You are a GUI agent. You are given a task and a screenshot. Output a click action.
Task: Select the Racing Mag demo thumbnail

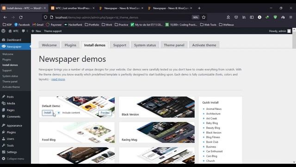click(x=157, y=132)
